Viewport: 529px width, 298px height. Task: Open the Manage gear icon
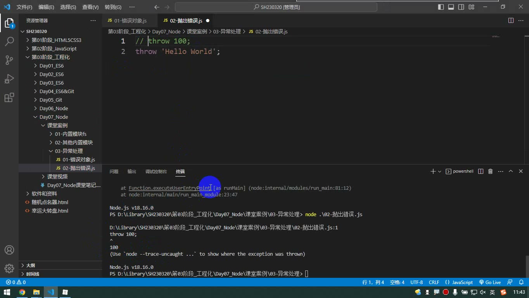coord(9,268)
